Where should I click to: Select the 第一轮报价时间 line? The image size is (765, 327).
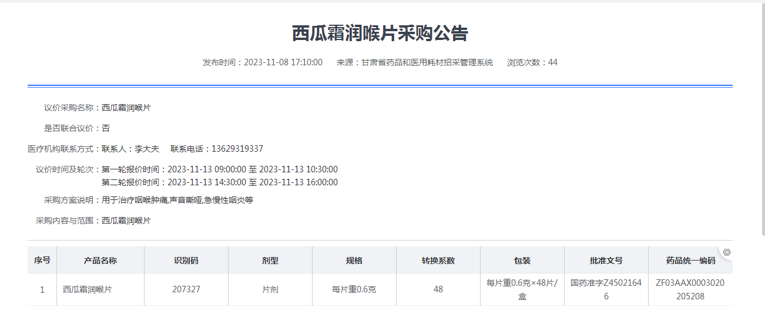tap(220, 169)
